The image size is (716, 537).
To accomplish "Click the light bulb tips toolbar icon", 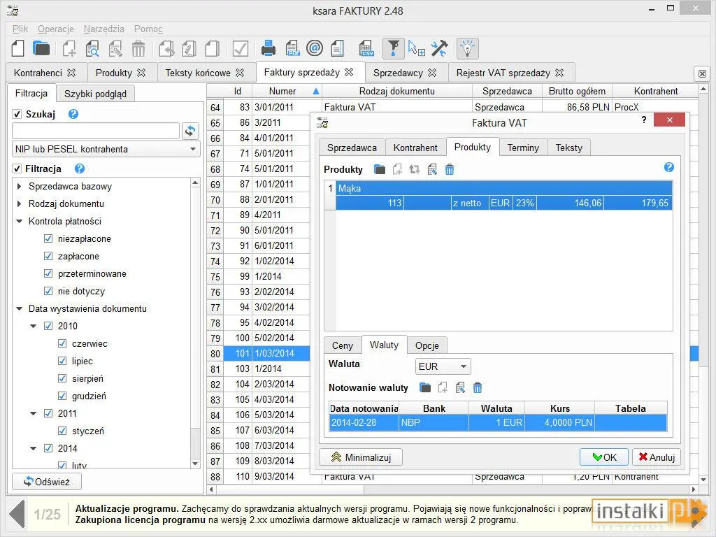I will 467,48.
